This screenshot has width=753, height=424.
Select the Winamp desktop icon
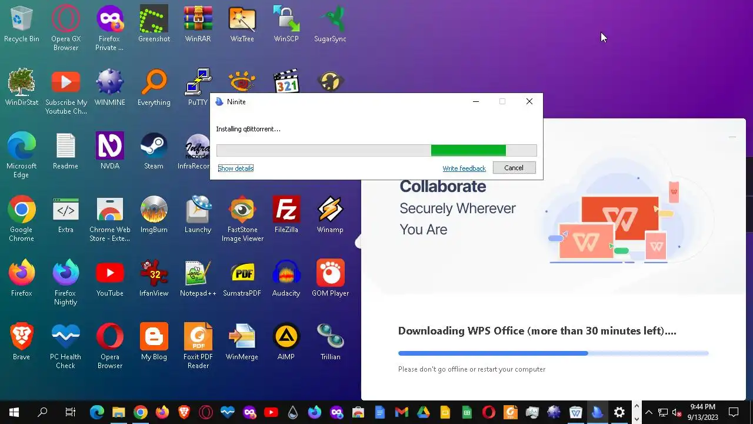[x=330, y=216]
